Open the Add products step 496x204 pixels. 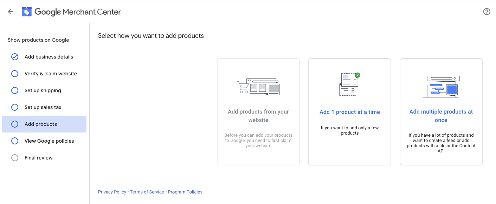[x=44, y=124]
